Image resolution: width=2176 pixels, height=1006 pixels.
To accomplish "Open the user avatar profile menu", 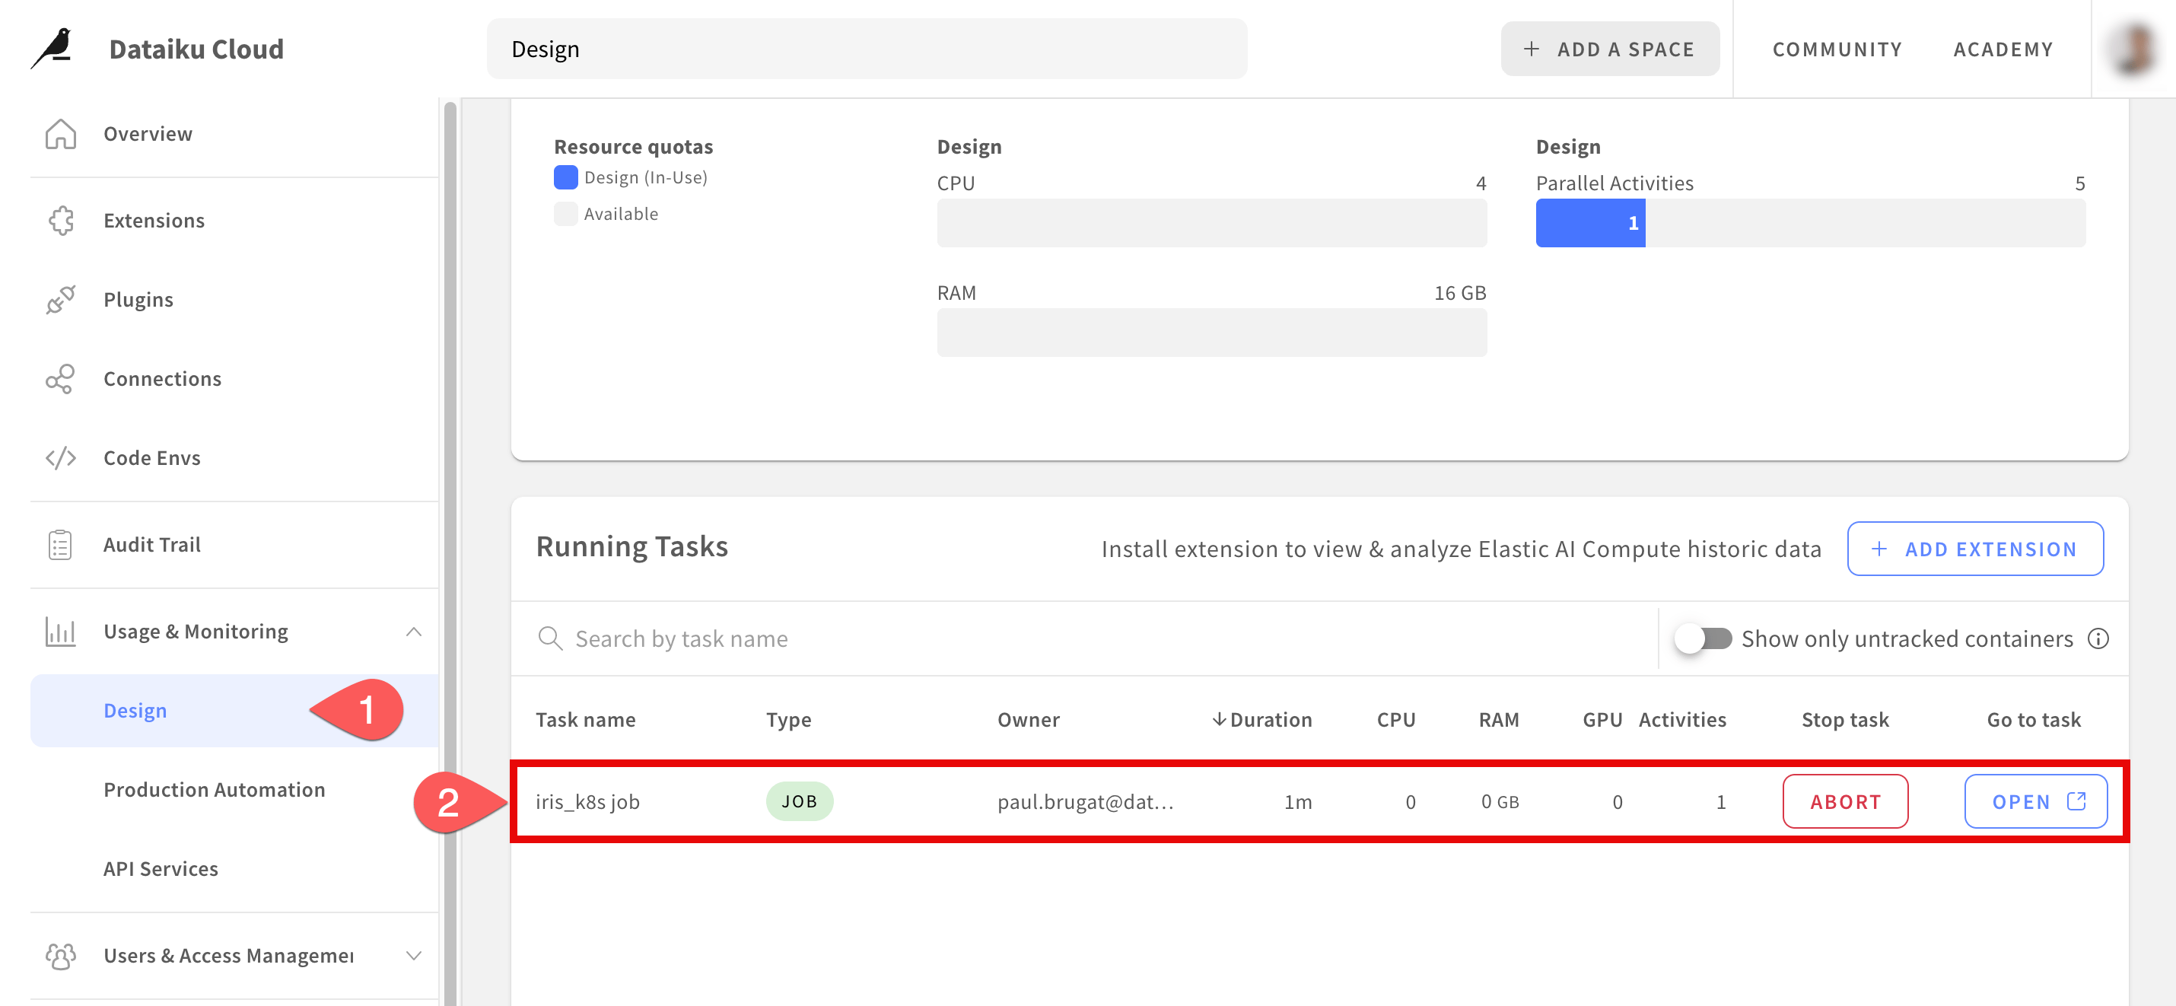I will coord(2133,49).
